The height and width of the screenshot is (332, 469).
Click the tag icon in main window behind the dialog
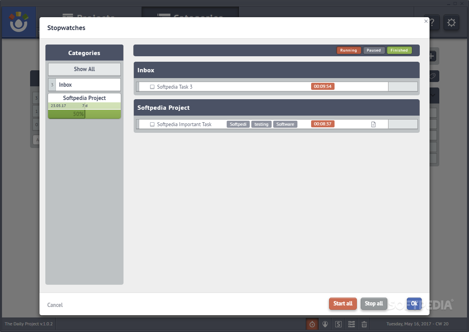pyautogui.click(x=433, y=76)
